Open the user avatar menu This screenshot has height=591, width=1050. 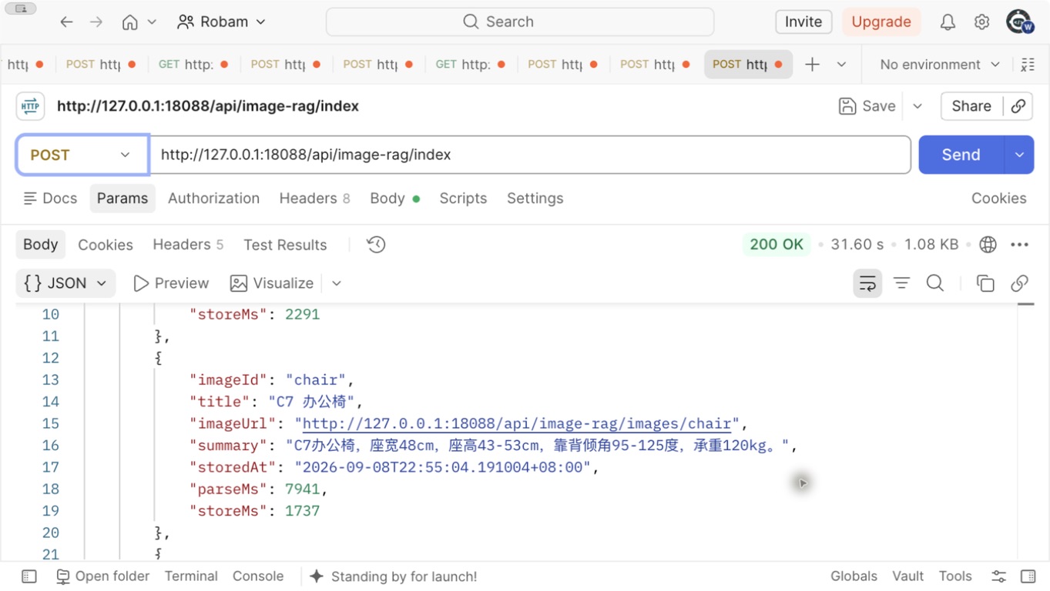pos(1019,22)
